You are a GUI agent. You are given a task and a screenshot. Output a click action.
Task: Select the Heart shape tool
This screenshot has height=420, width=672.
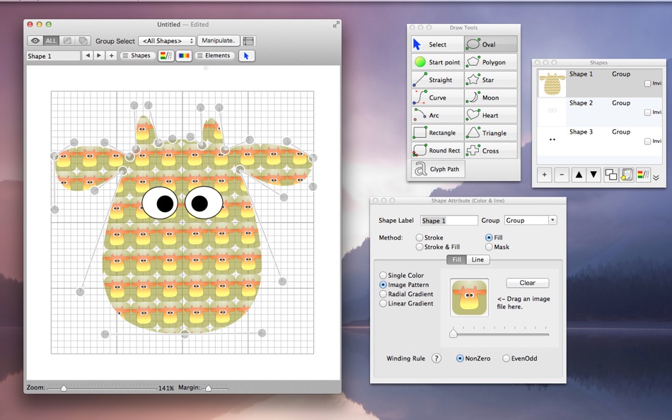[x=491, y=115]
